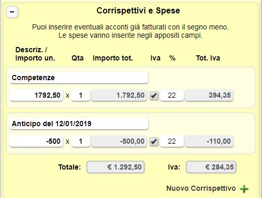The image size is (262, 198).
Task: Edit the 22 percent field for Anticipo
Action: pyautogui.click(x=172, y=141)
